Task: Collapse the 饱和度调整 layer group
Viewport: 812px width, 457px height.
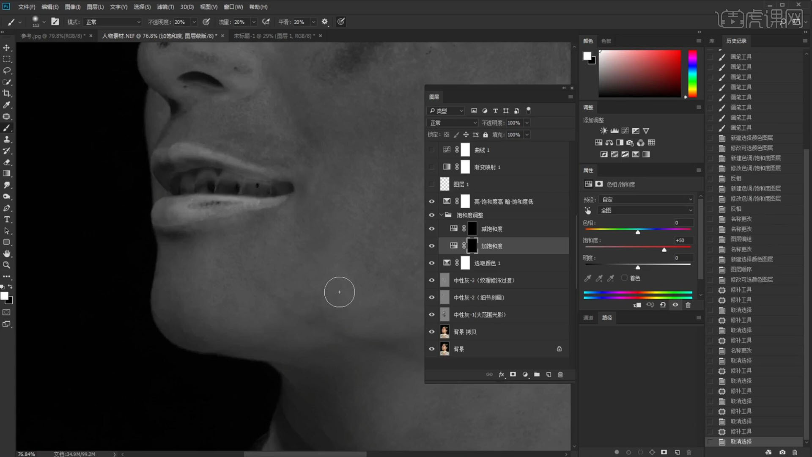Action: coord(441,215)
